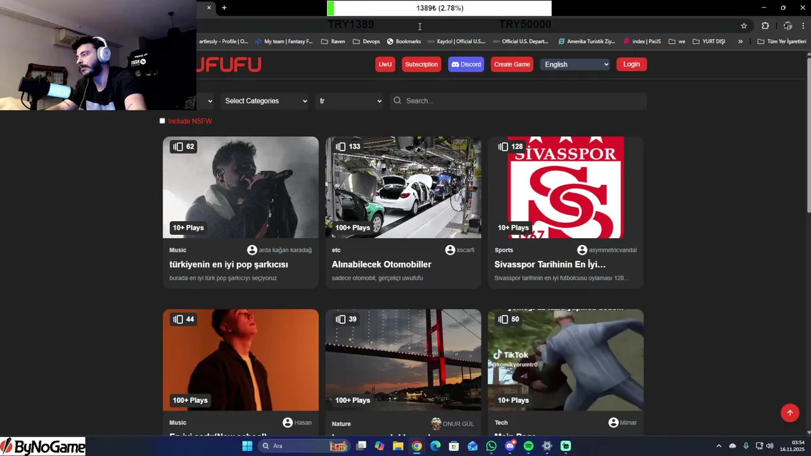The height and width of the screenshot is (456, 811).
Task: Open the türkiyenin en iyi pop şarkıcısı thumbnail
Action: pyautogui.click(x=241, y=187)
